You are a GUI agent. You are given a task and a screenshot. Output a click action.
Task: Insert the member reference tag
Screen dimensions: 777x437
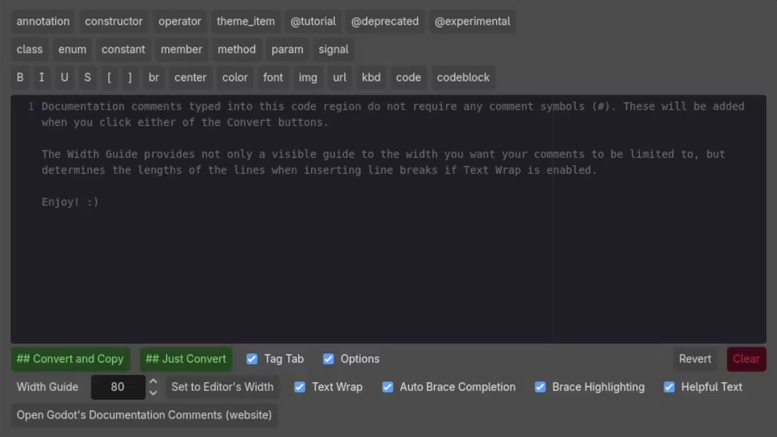(x=182, y=49)
